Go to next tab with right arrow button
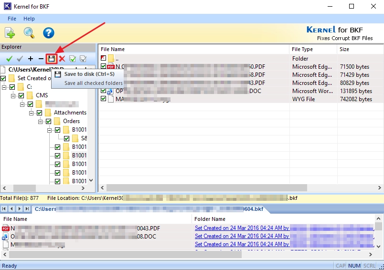384x270 pixels. point(20,209)
